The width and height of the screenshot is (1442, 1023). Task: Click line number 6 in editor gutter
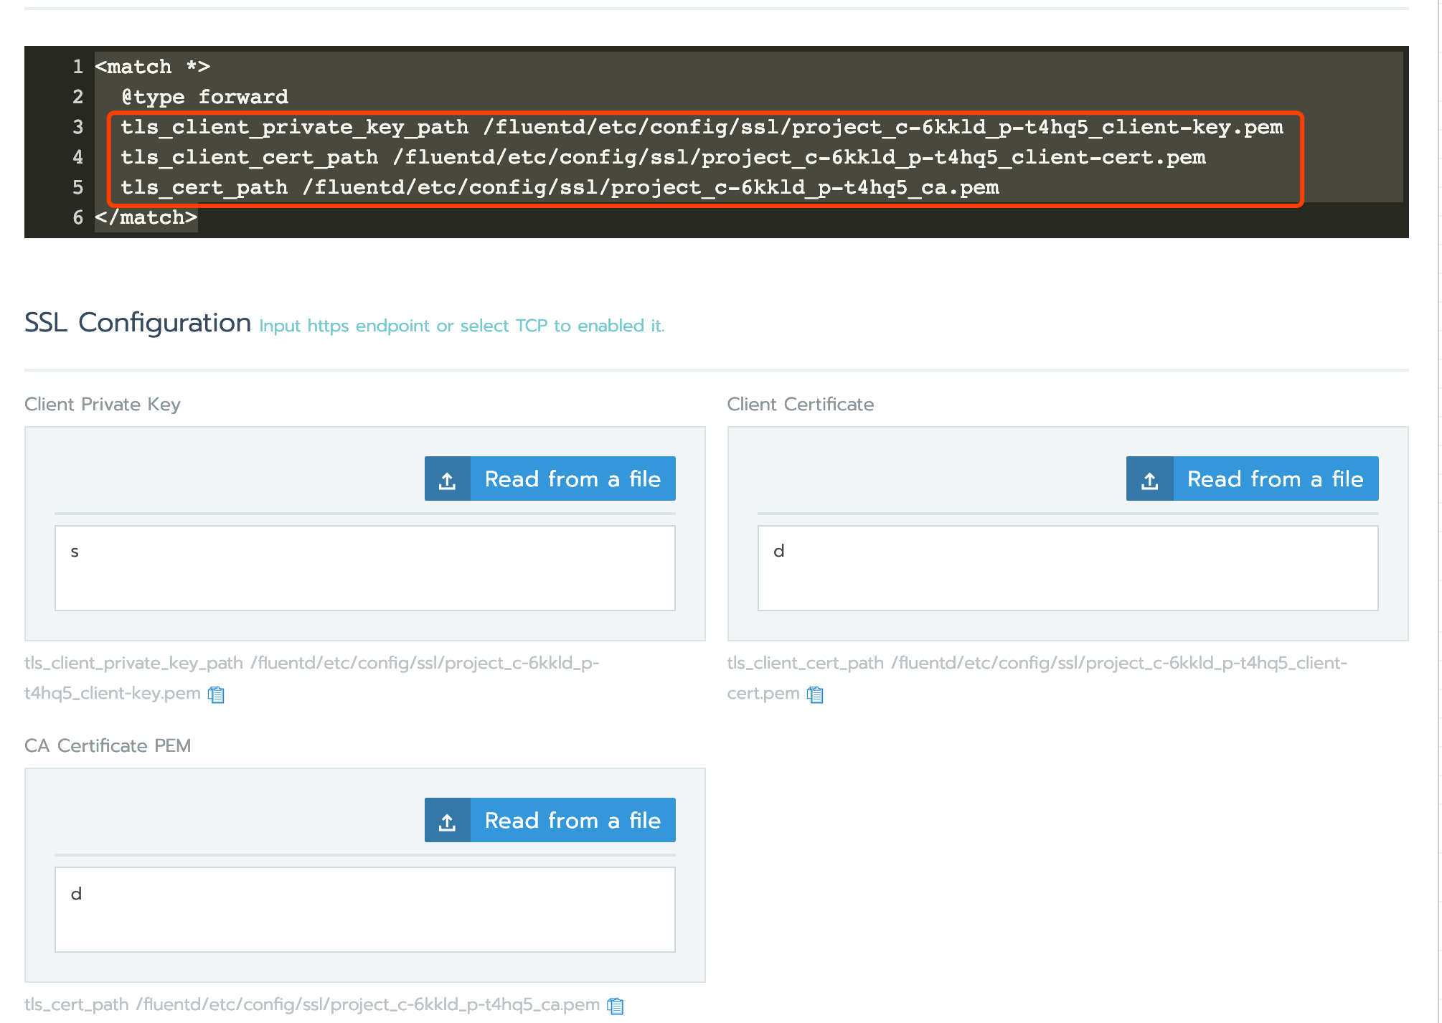(x=77, y=217)
